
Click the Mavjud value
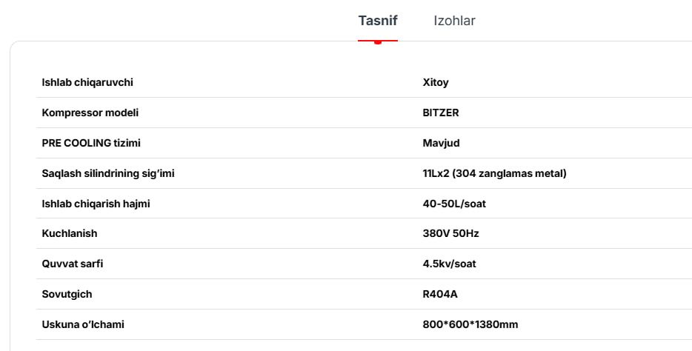click(x=442, y=143)
